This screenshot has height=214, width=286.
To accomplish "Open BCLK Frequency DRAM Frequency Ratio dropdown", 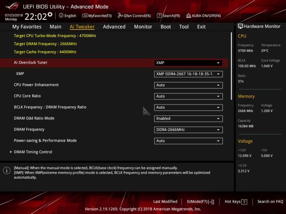I will 189,107.
